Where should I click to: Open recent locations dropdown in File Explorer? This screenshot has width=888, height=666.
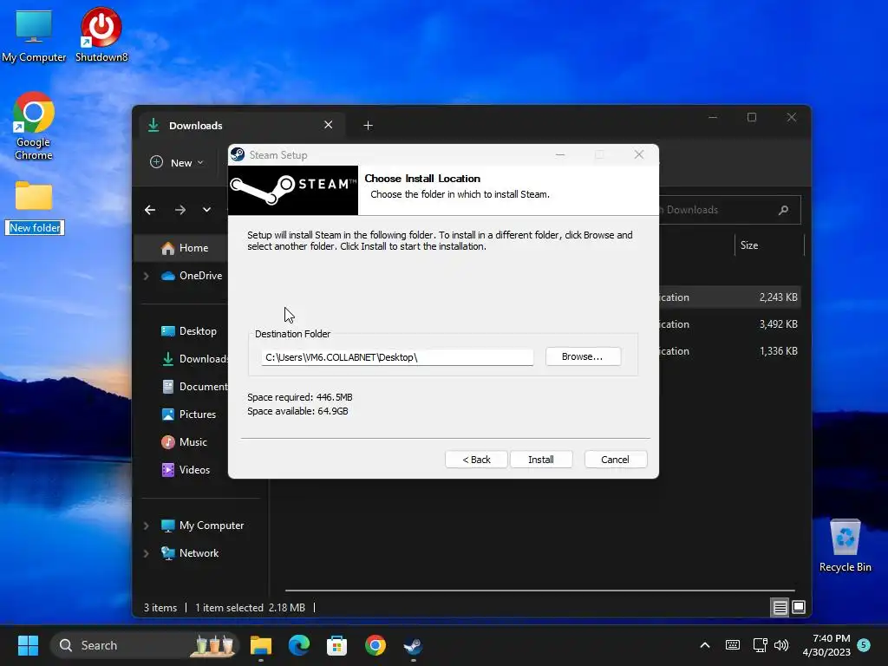206,210
